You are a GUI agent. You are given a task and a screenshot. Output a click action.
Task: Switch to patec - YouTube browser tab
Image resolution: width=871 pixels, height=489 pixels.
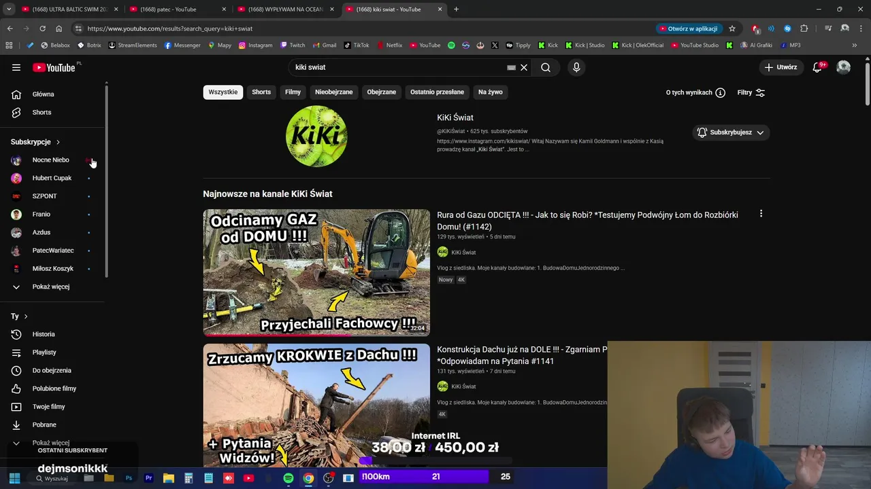click(177, 10)
